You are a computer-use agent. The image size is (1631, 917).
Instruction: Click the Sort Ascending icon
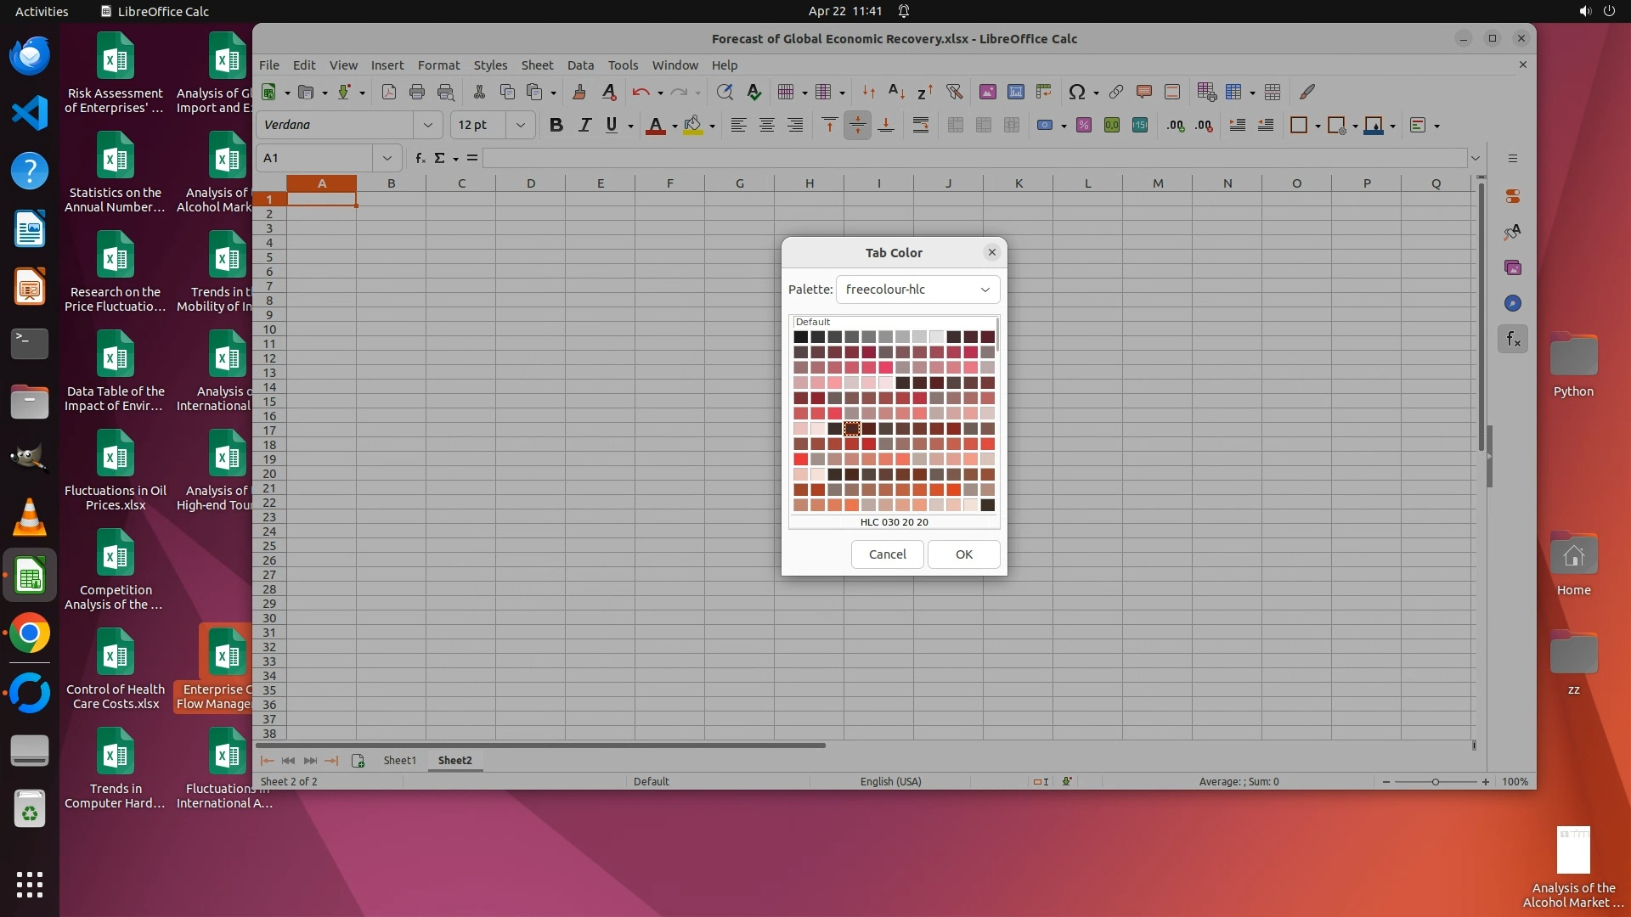click(896, 92)
